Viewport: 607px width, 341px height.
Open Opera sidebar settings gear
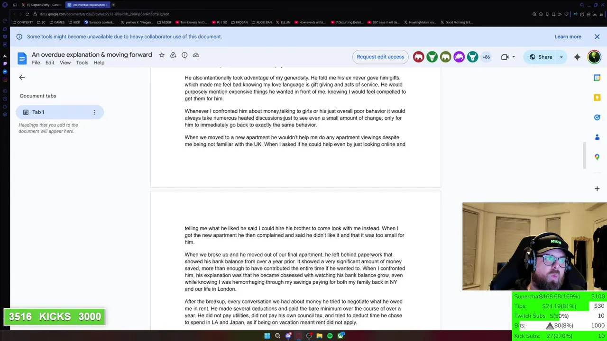click(5, 114)
